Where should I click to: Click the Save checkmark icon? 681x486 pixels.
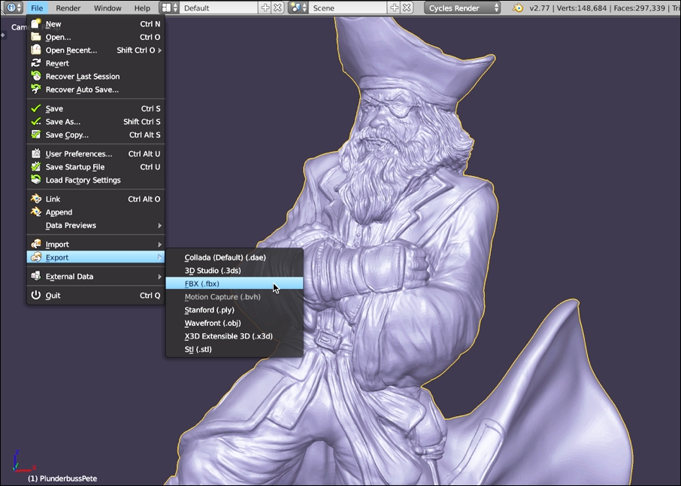[x=36, y=108]
